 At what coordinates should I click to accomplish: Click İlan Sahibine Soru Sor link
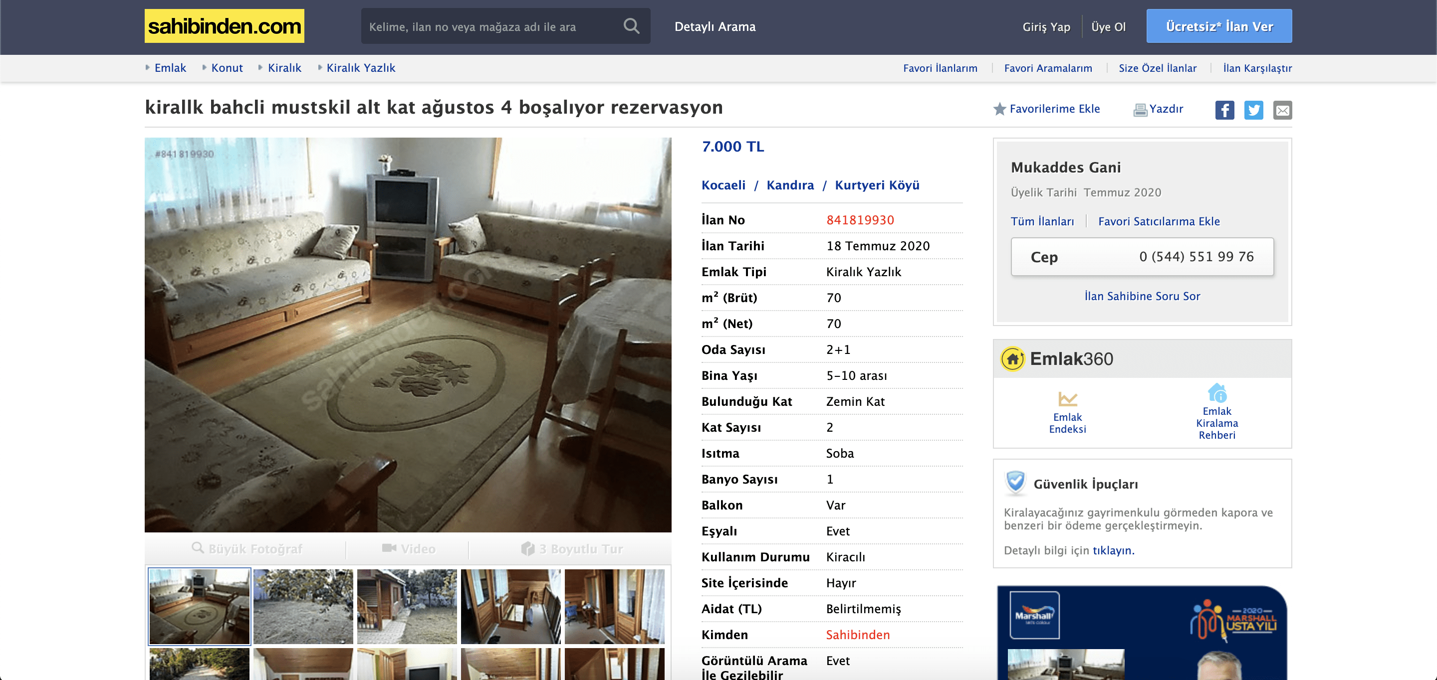1142,296
